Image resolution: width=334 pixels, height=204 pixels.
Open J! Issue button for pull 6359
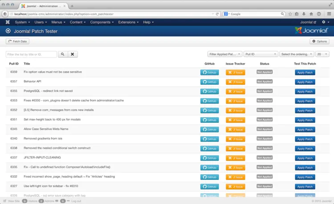tap(236, 73)
